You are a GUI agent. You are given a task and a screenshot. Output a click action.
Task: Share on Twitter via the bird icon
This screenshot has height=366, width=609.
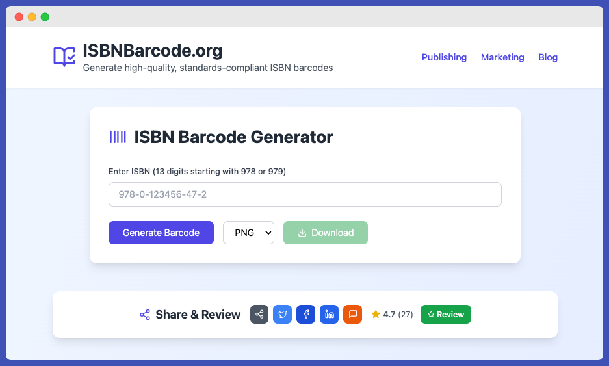[x=282, y=315]
